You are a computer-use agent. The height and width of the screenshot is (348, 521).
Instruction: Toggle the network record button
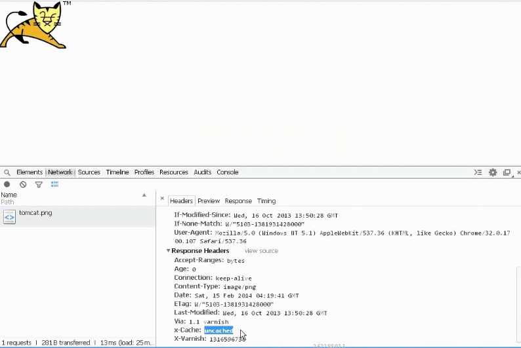7,184
